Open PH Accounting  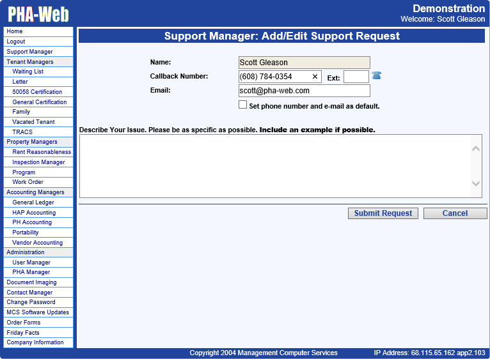38,222
